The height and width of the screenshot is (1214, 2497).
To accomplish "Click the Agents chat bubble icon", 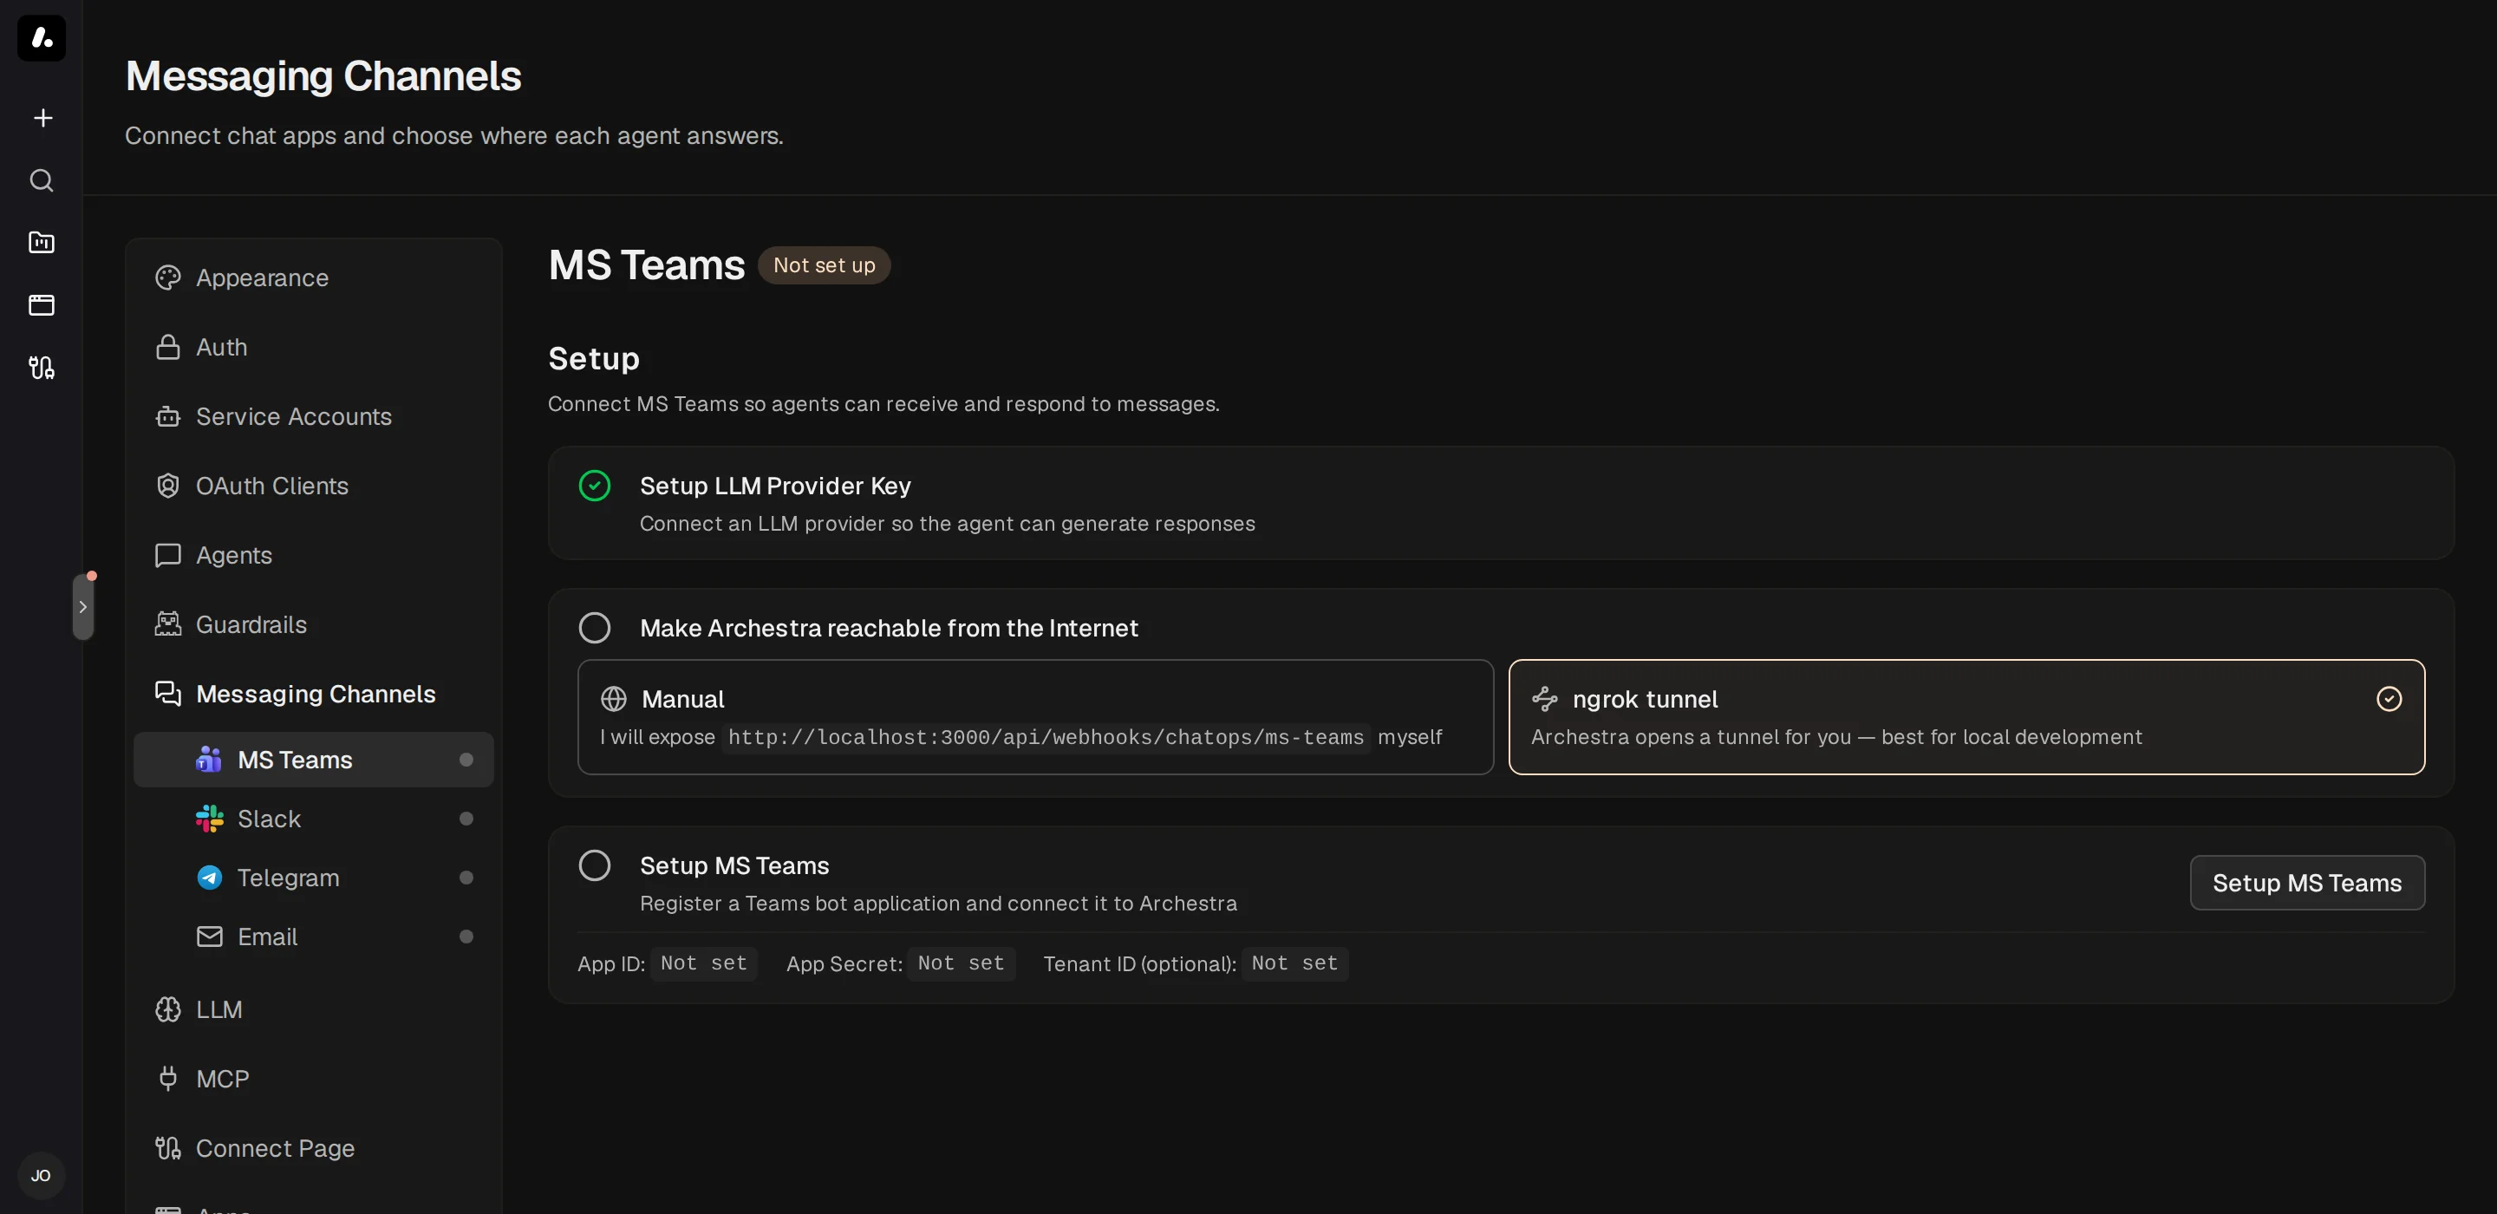I will pyautogui.click(x=169, y=556).
